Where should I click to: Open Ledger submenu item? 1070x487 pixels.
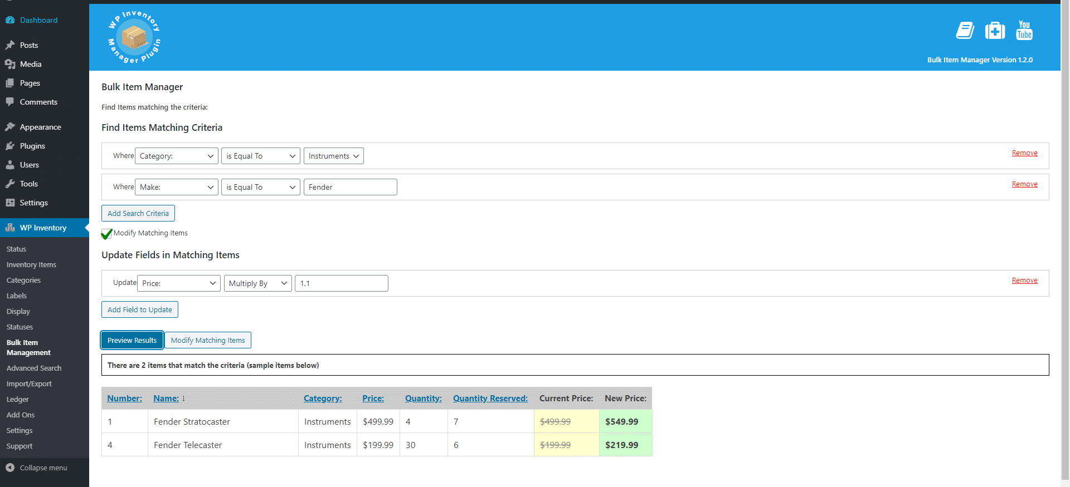point(17,399)
